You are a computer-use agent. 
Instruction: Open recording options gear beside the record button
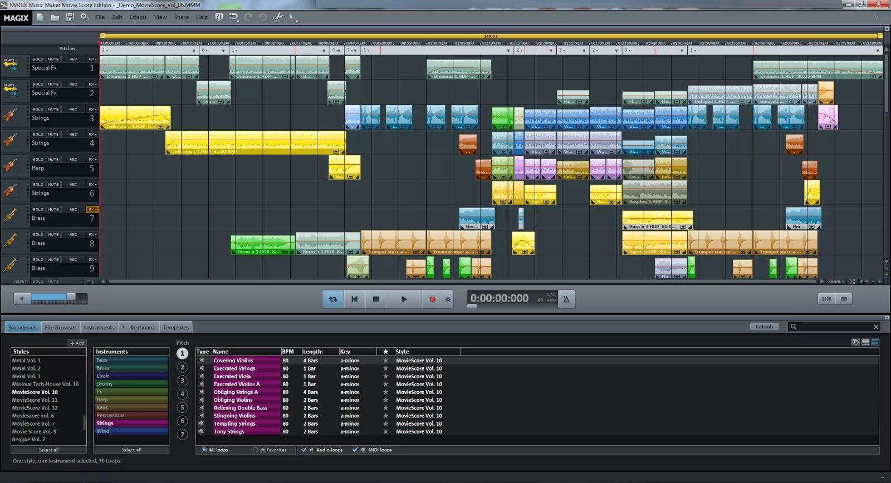[448, 299]
